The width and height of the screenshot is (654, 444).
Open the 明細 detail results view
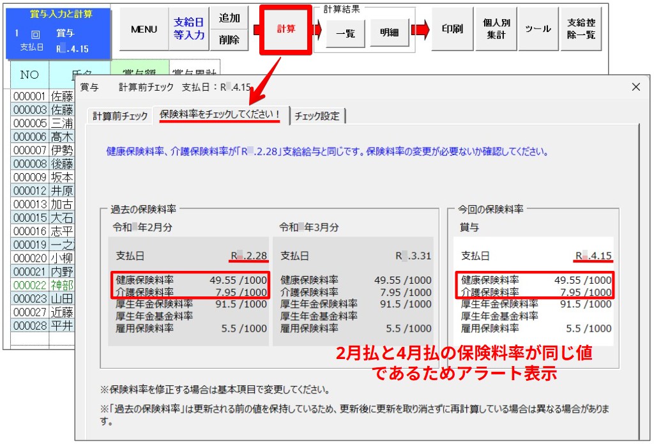(388, 33)
